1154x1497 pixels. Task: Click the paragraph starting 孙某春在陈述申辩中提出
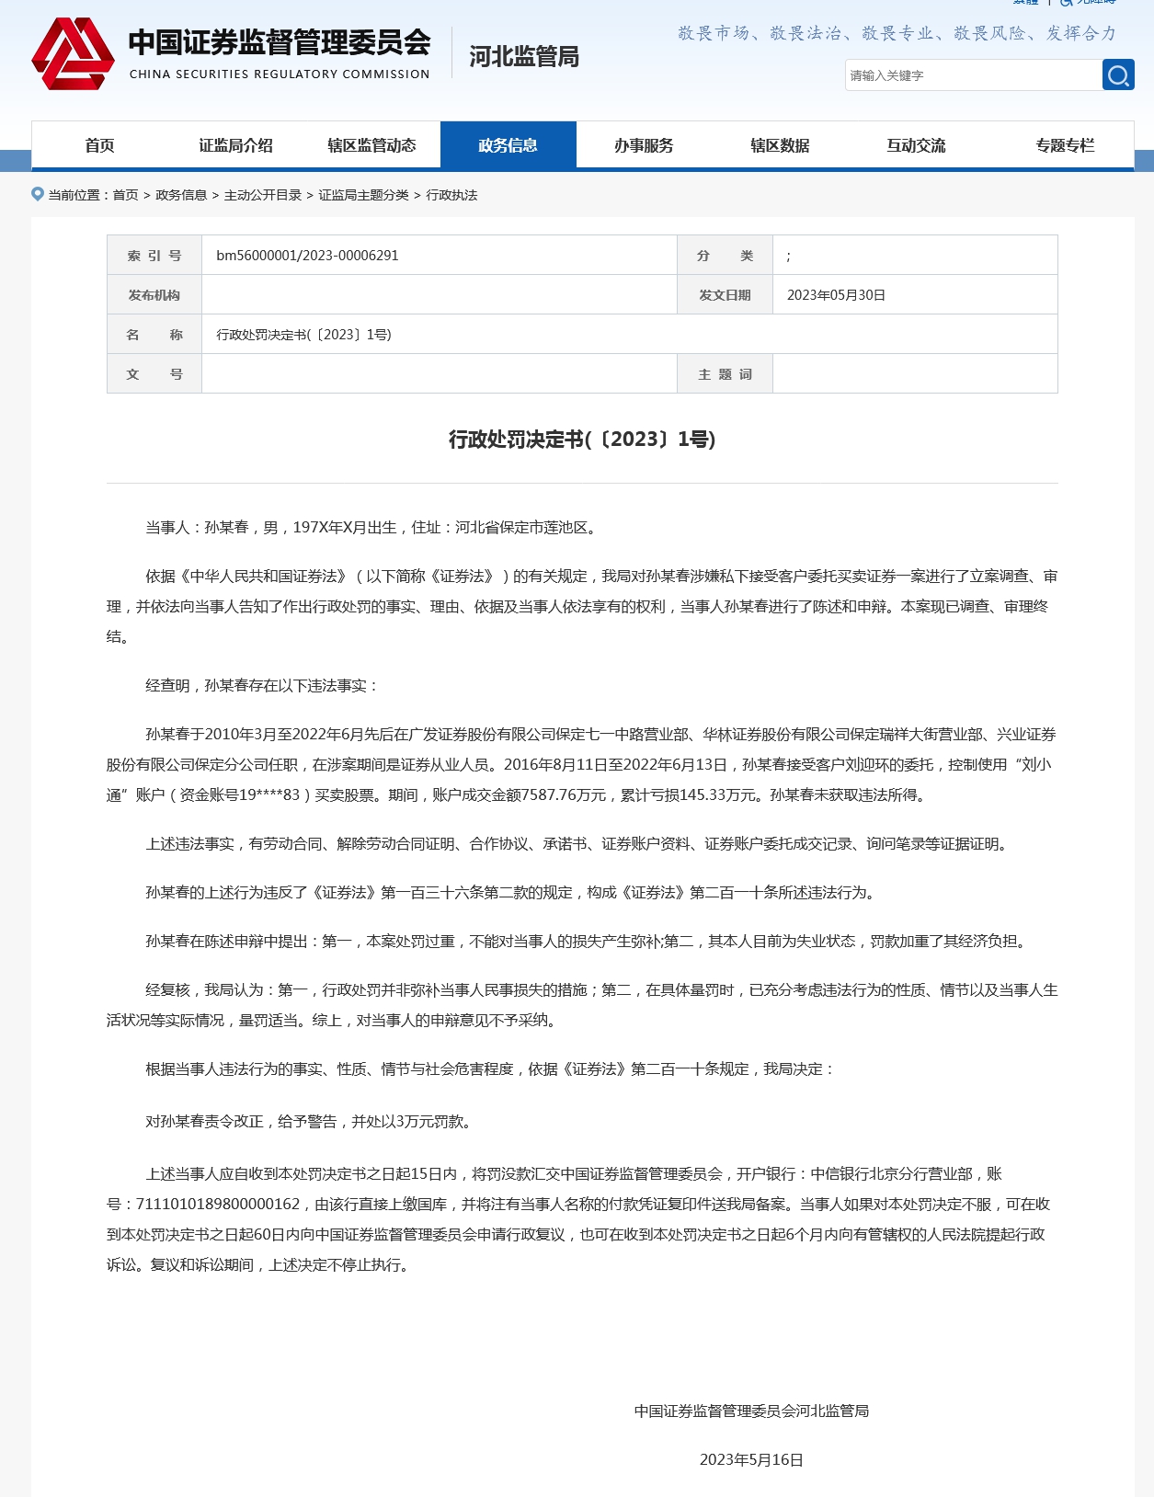point(588,942)
